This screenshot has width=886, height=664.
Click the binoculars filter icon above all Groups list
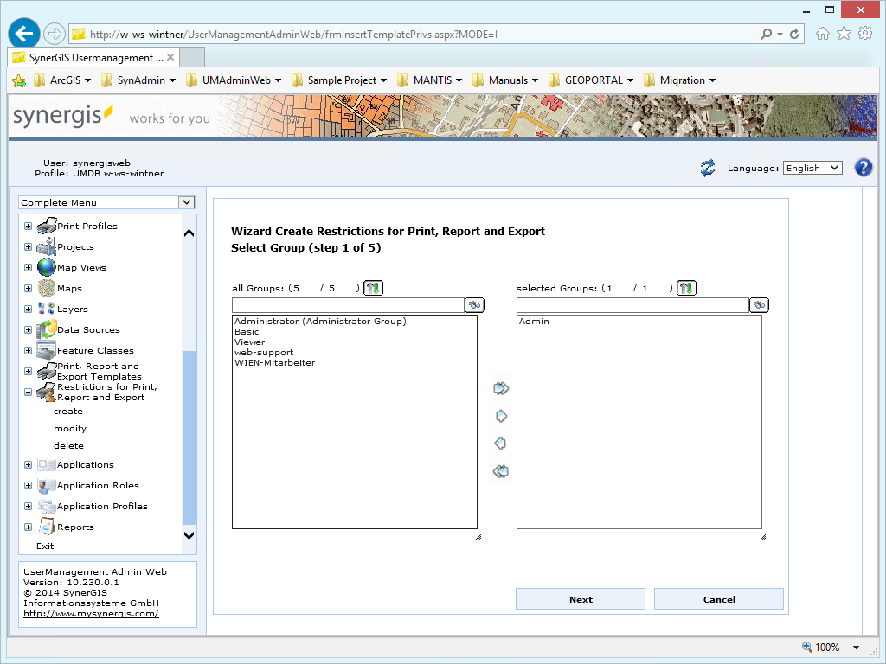coord(475,304)
